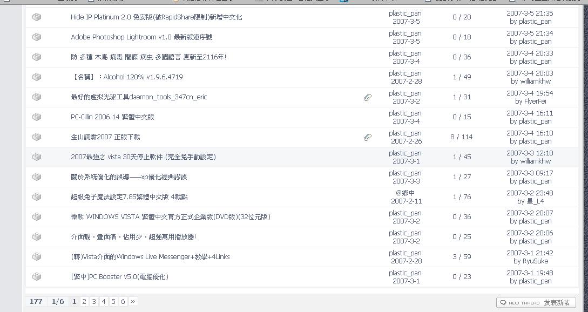Image resolution: width=588 pixels, height=312 pixels.
Task: Click reply count 8 / 114
Action: pos(462,137)
